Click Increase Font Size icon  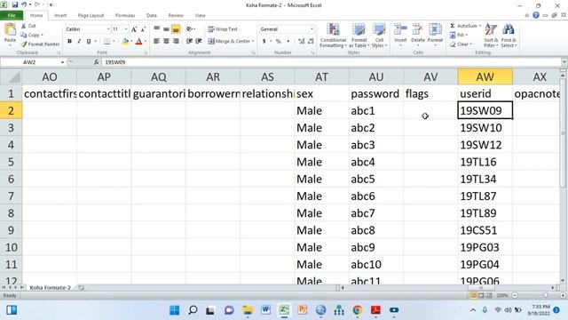coord(134,29)
